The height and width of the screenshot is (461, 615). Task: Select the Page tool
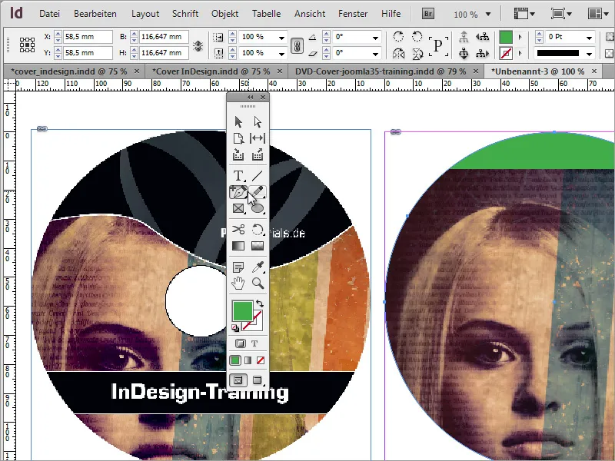[238, 138]
